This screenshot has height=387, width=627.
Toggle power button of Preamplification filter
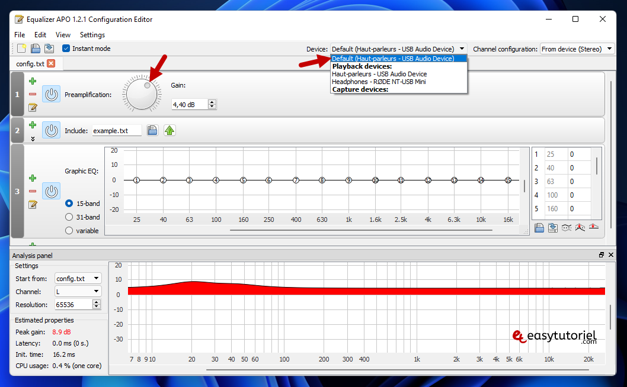pyautogui.click(x=51, y=94)
